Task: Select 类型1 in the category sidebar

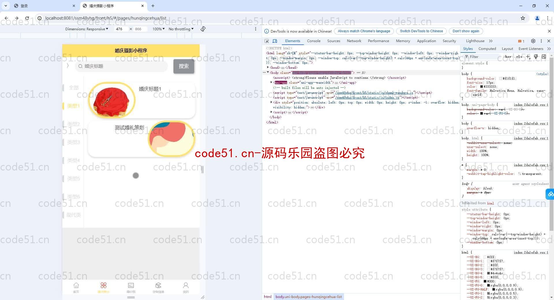Action: (73, 106)
